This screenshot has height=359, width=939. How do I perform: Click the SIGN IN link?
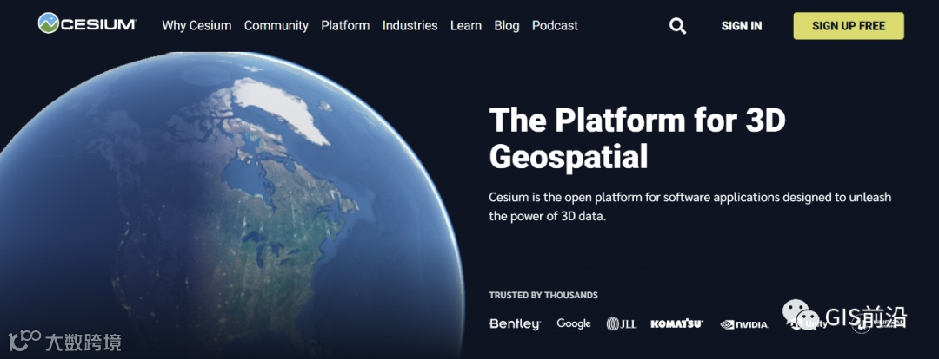click(x=742, y=26)
